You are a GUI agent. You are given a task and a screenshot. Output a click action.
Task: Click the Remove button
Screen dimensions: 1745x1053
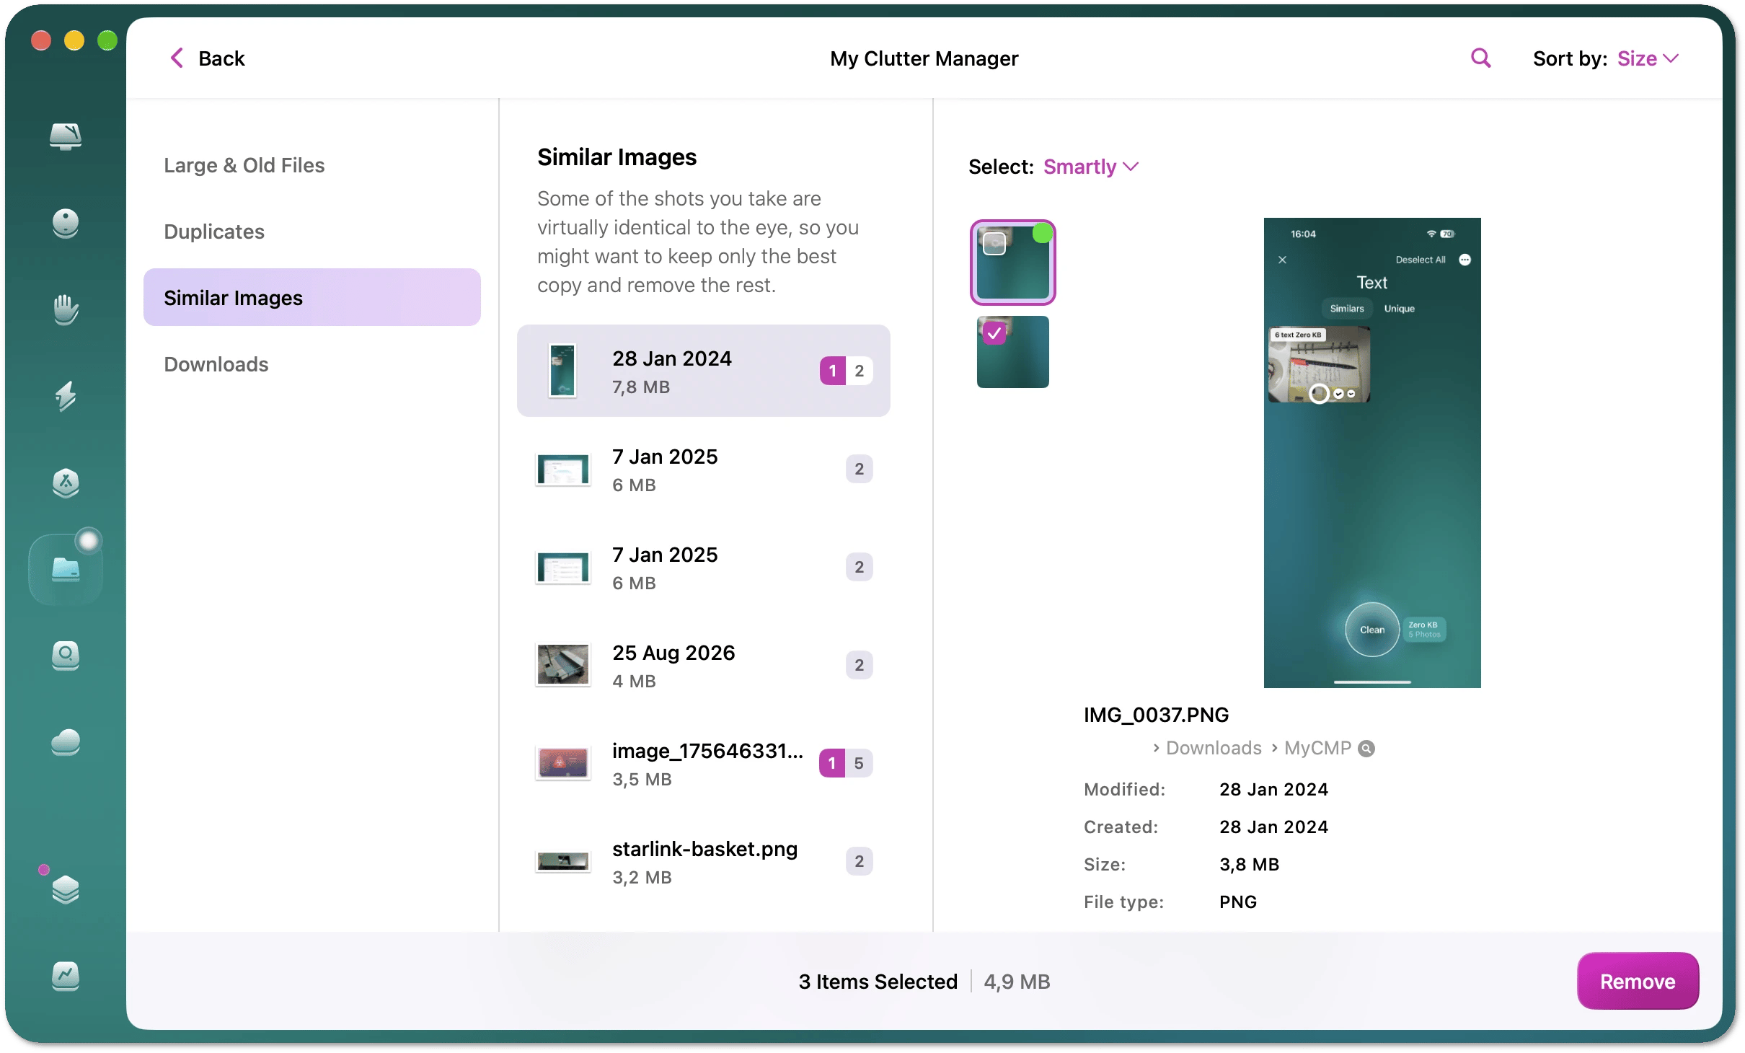1638,981
